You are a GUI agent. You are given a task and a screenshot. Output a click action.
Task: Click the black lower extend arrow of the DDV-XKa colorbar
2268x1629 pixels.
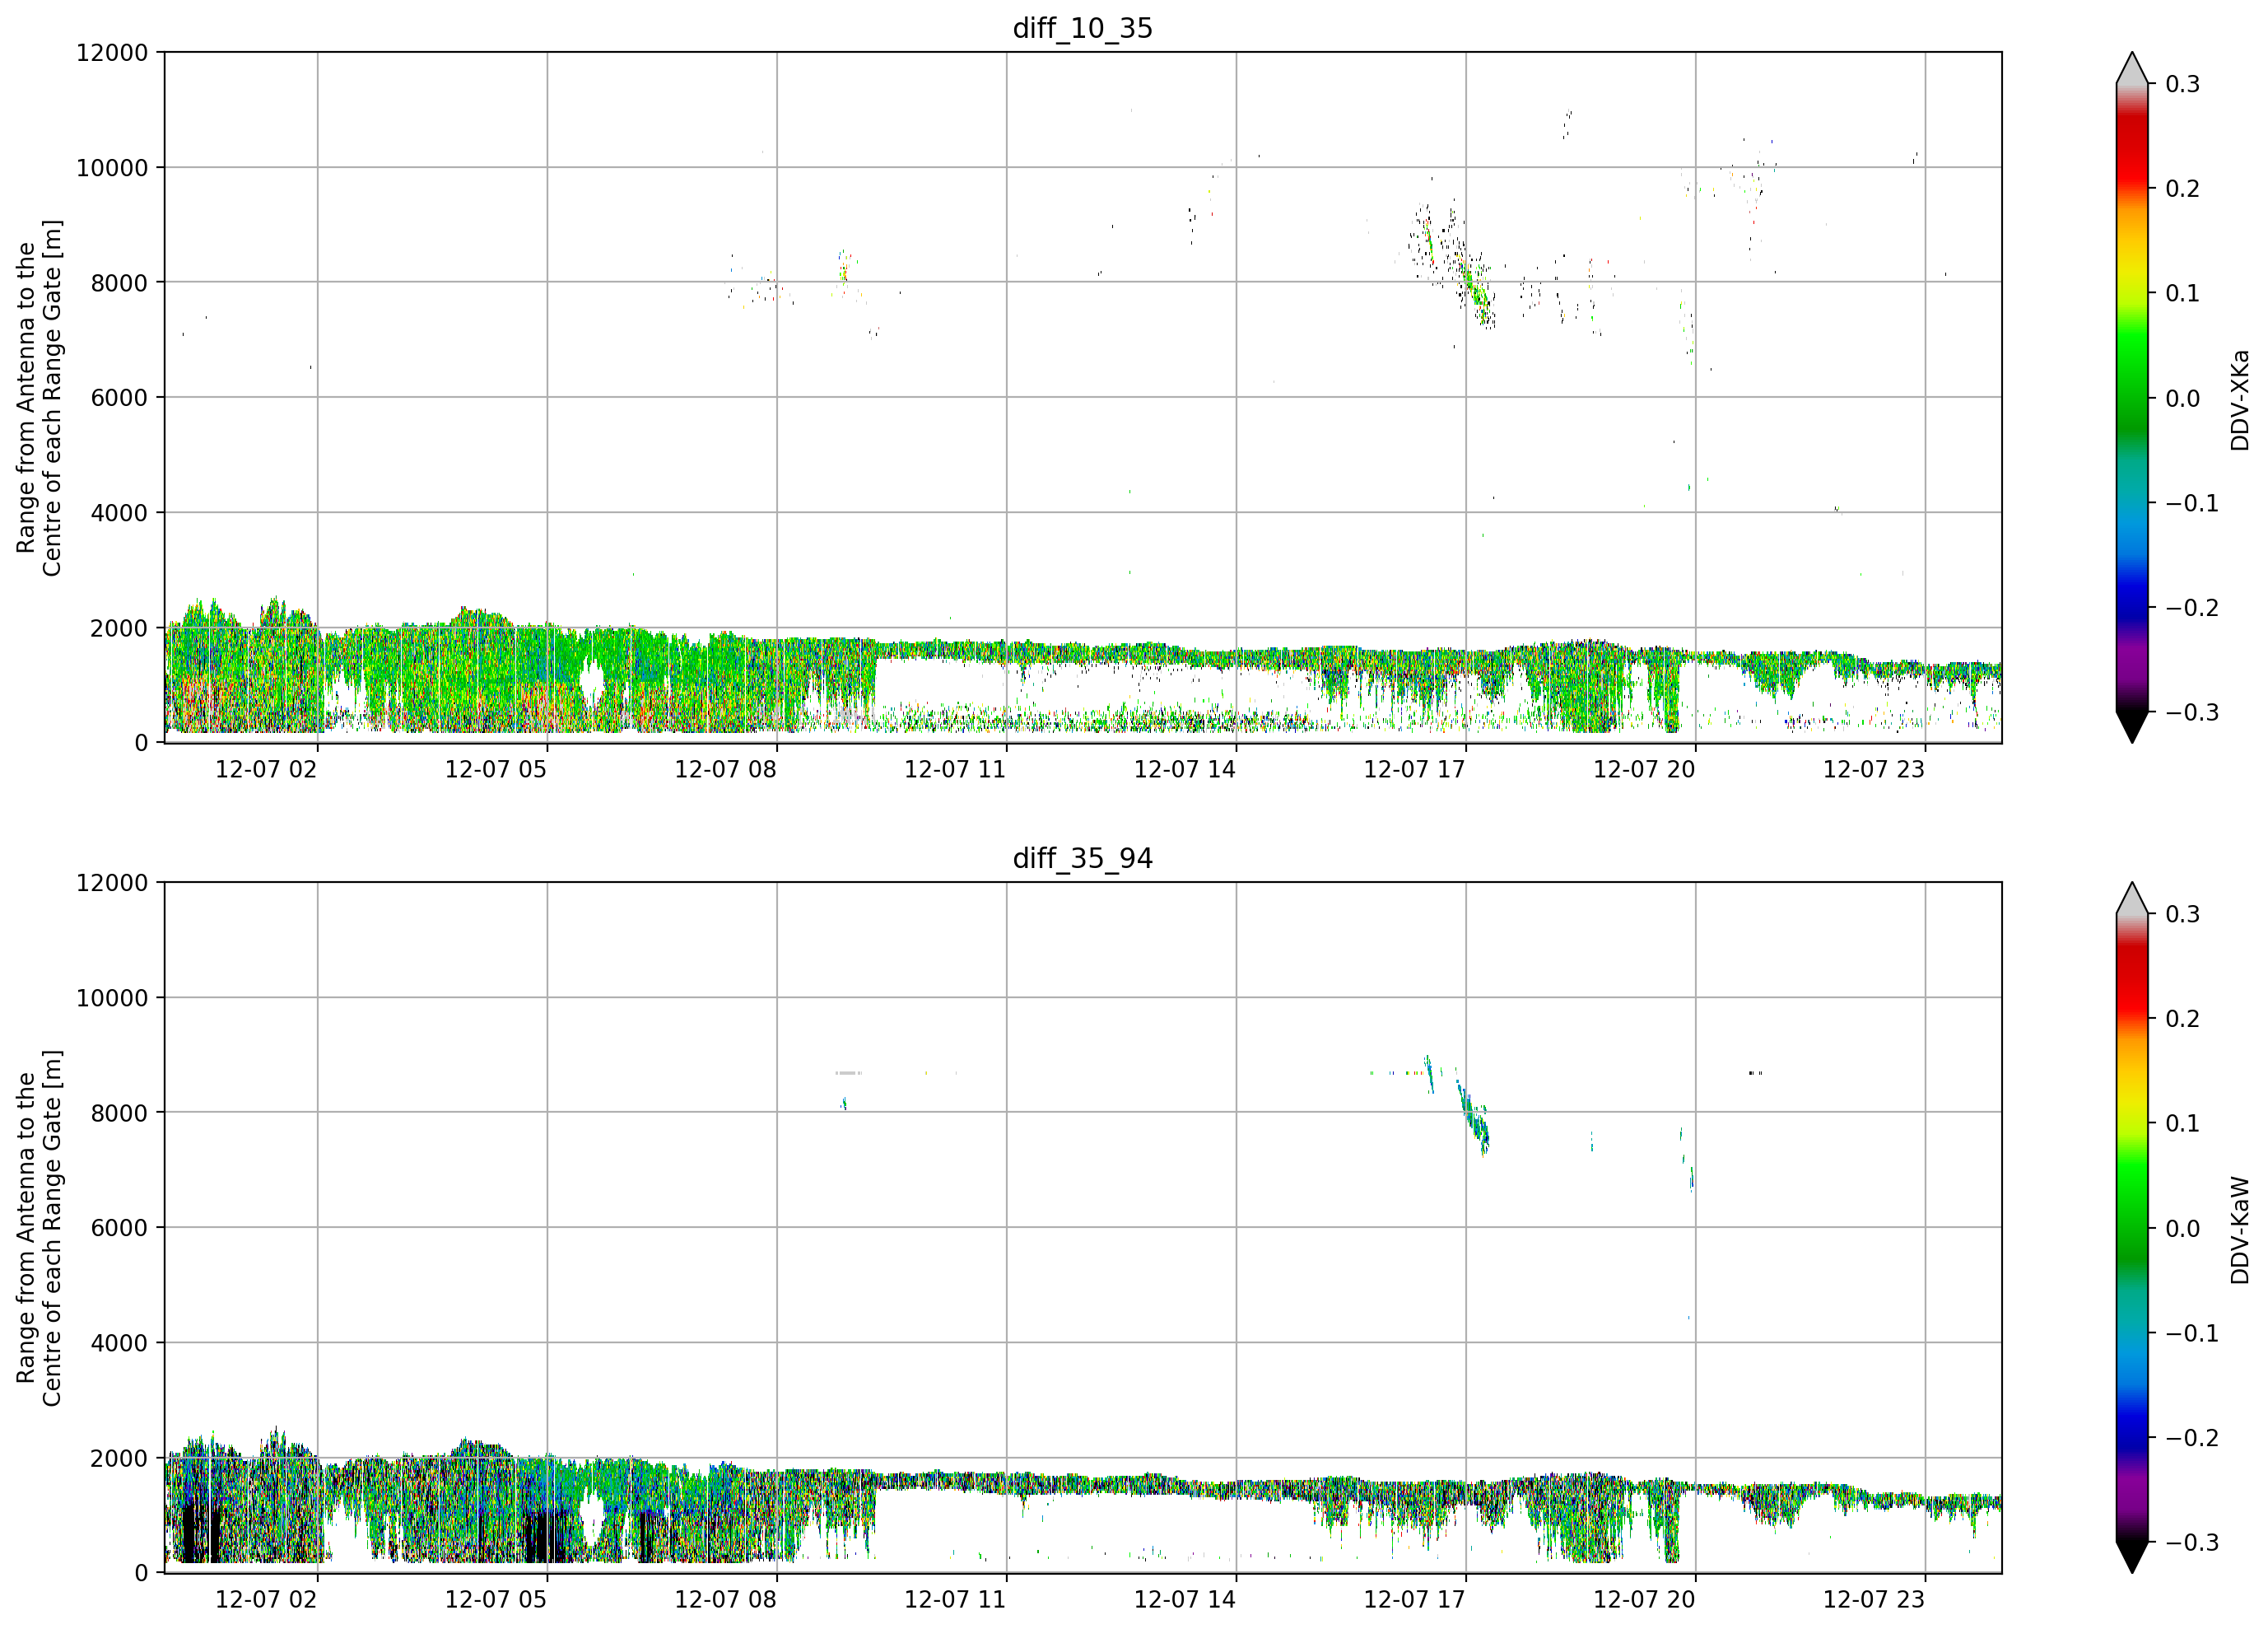[x=2132, y=726]
